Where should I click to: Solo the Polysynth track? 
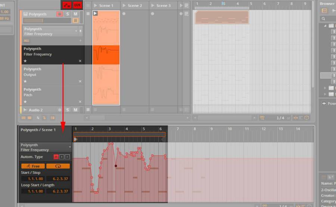tap(68, 14)
